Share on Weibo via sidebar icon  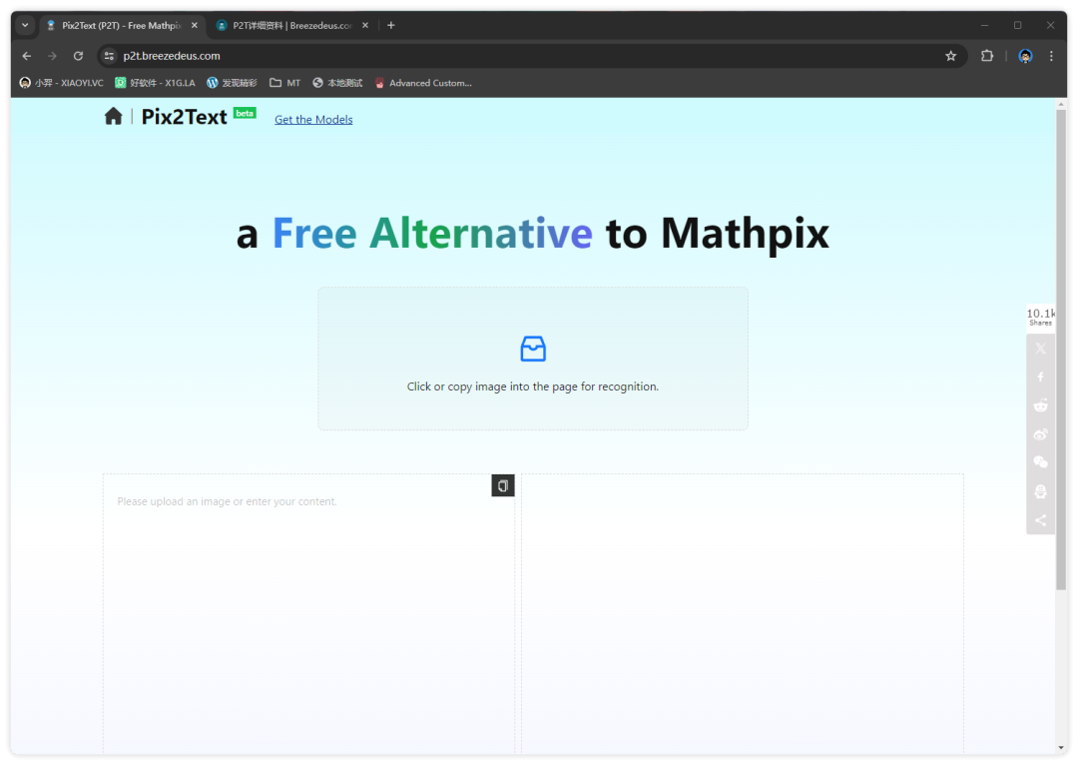[x=1041, y=434]
